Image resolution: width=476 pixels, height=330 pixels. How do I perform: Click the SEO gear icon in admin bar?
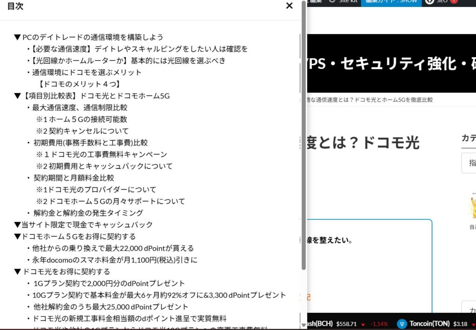point(429,1)
